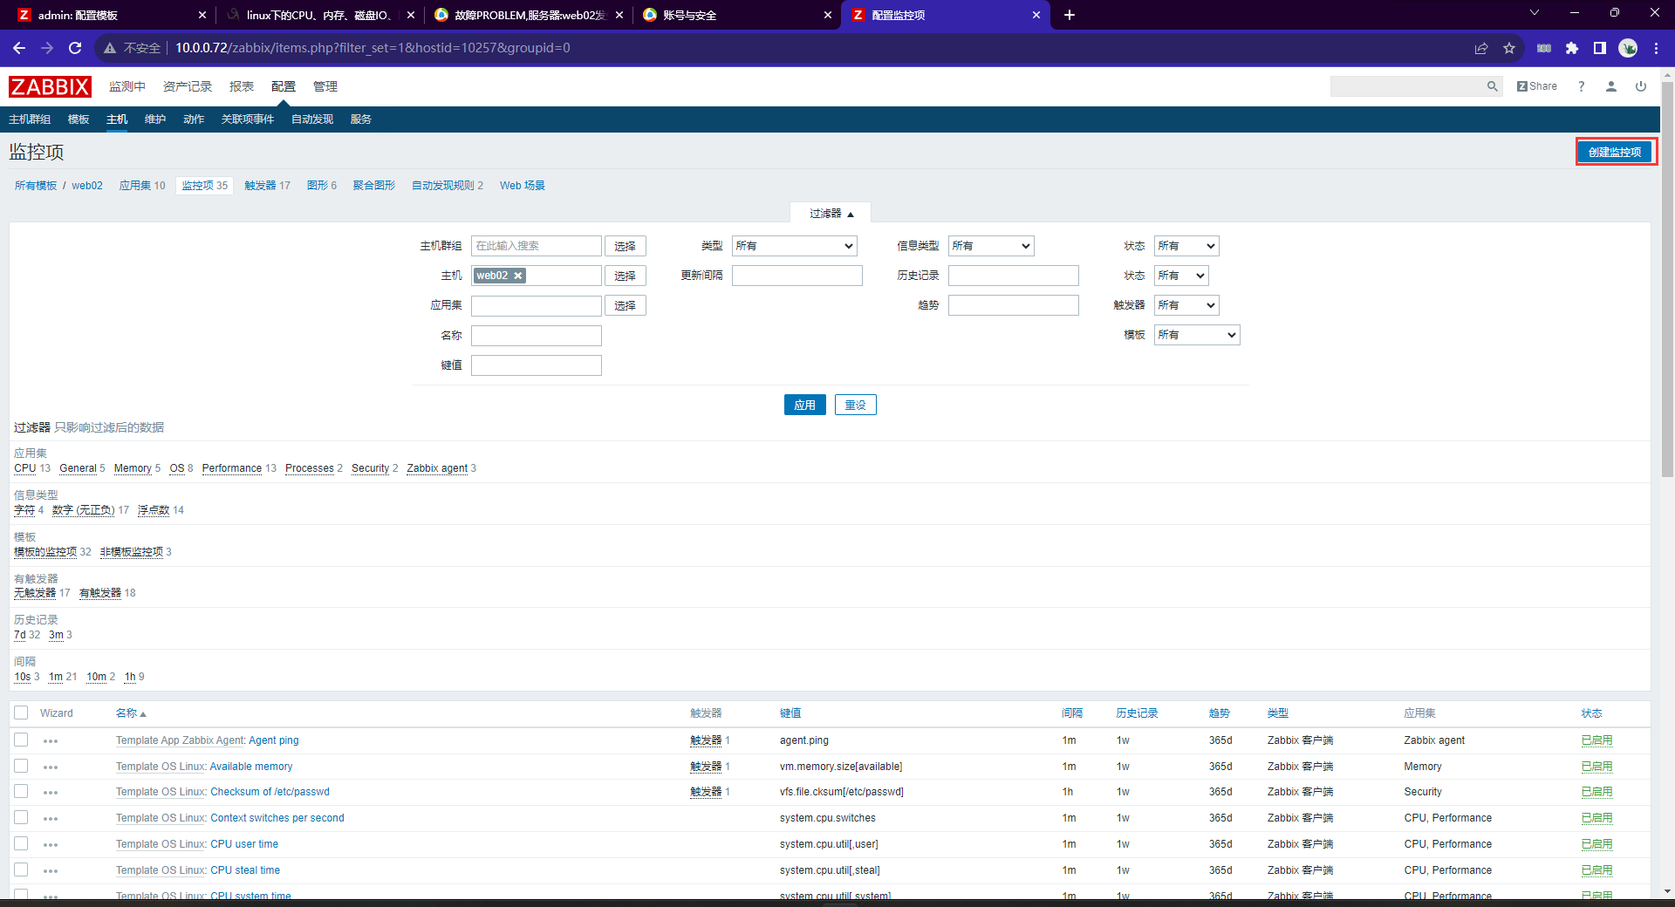Click the 应用 filter button

[x=804, y=405]
